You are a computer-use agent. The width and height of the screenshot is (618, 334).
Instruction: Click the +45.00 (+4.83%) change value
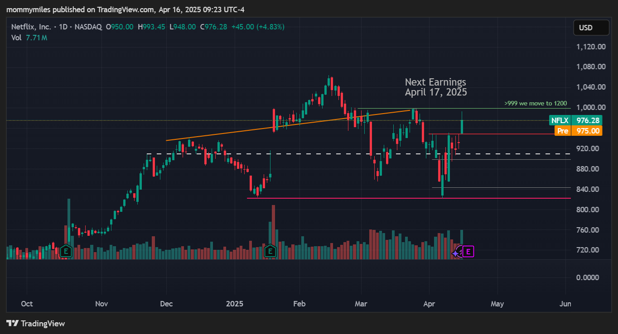(x=258, y=27)
